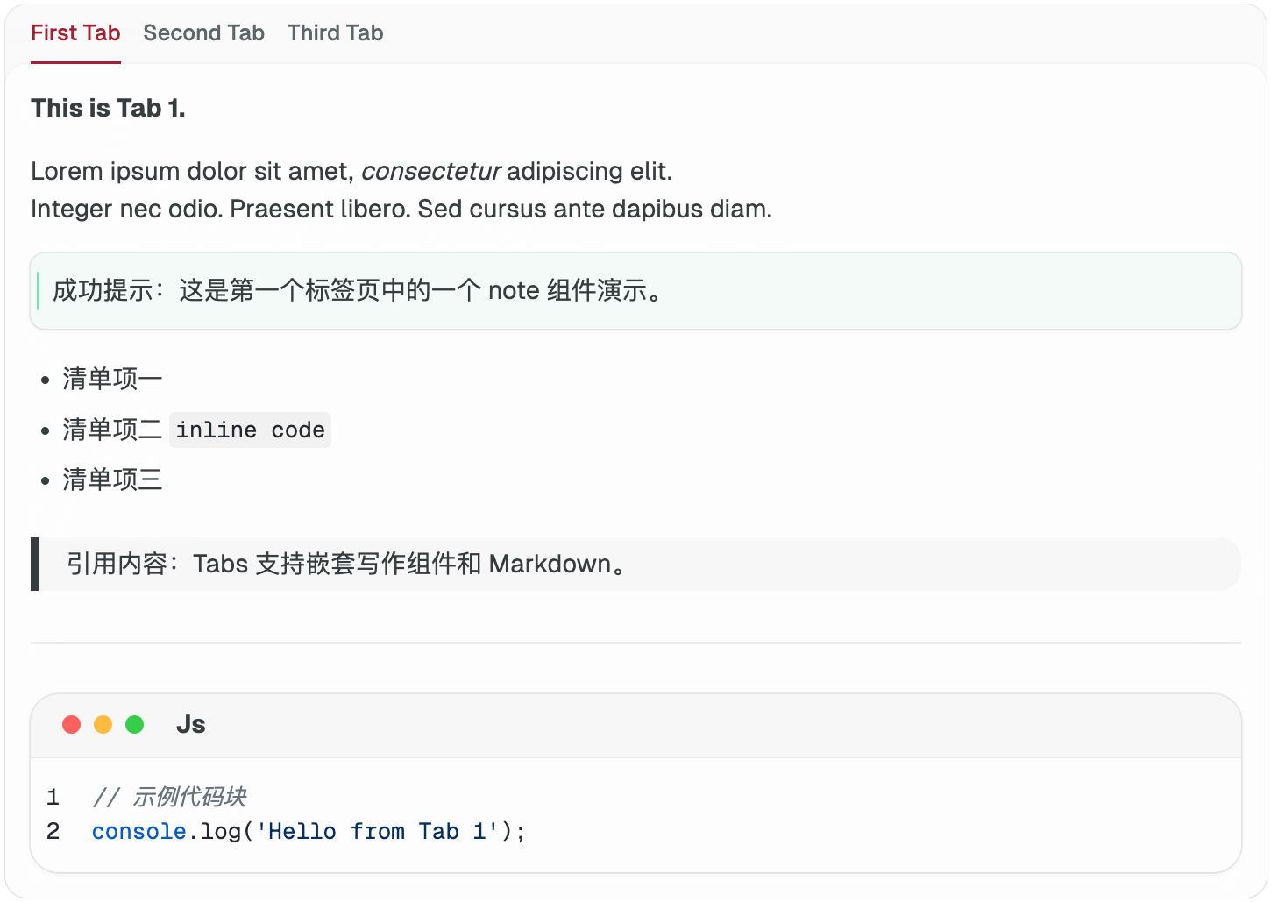The width and height of the screenshot is (1271, 902).
Task: Click the green success note box
Action: [635, 291]
